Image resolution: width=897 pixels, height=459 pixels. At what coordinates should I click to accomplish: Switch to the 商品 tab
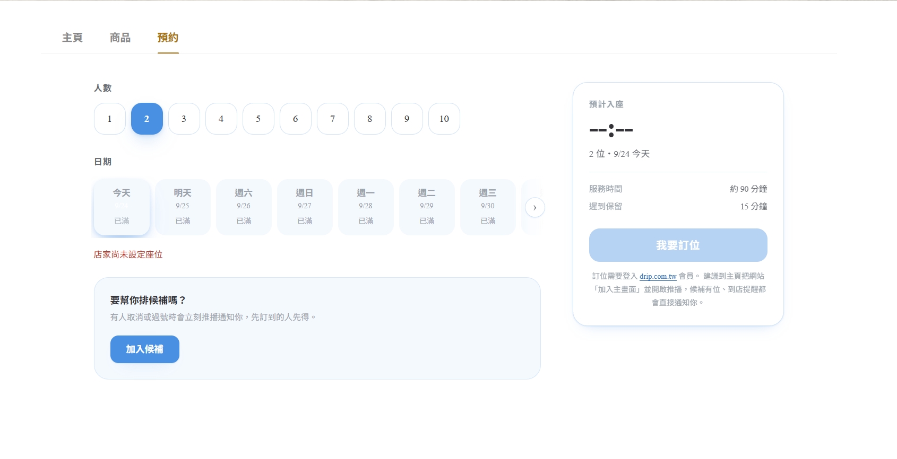(x=120, y=38)
